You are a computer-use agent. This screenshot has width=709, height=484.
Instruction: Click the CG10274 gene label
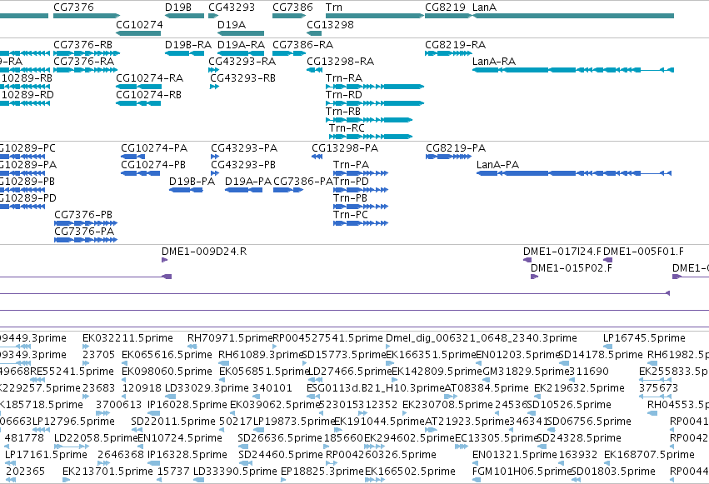point(139,25)
